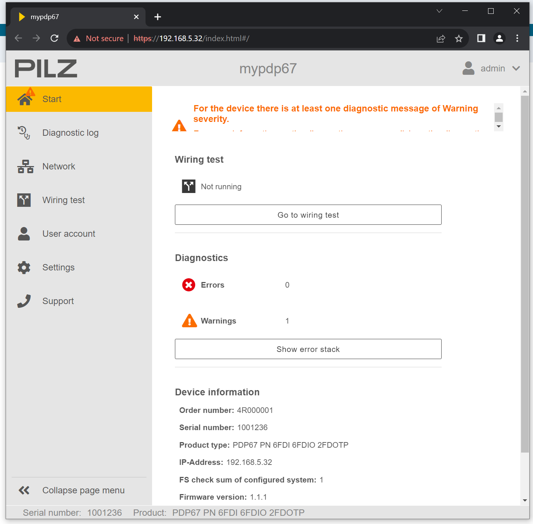Screen dimensions: 533x524
Task: Click the Not secure label
Action: [x=105, y=39]
